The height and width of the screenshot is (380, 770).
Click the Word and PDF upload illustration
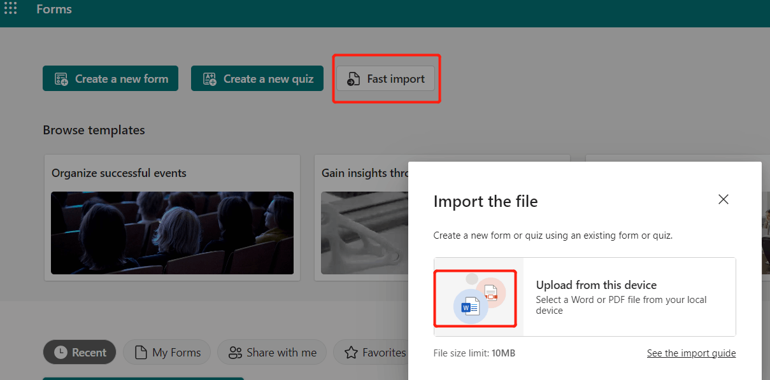478,297
